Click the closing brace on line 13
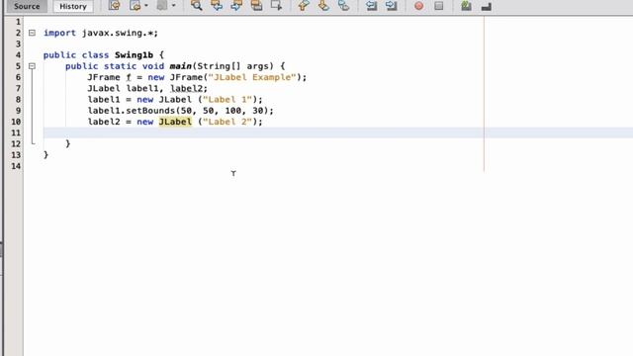 (x=45, y=154)
